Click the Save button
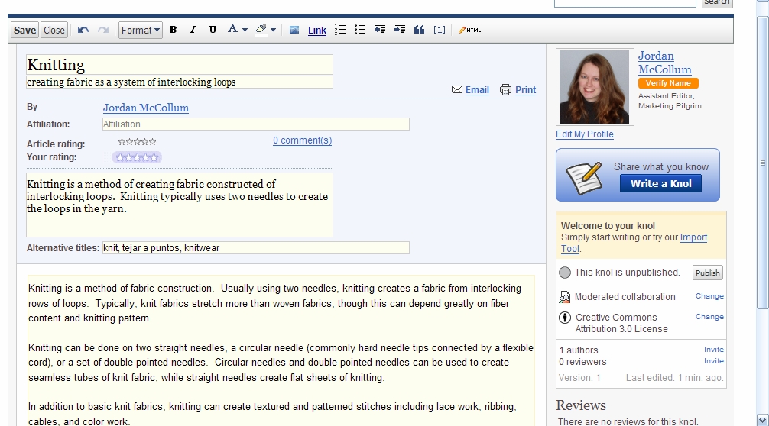Viewport: 769px width, 426px height. pos(24,31)
